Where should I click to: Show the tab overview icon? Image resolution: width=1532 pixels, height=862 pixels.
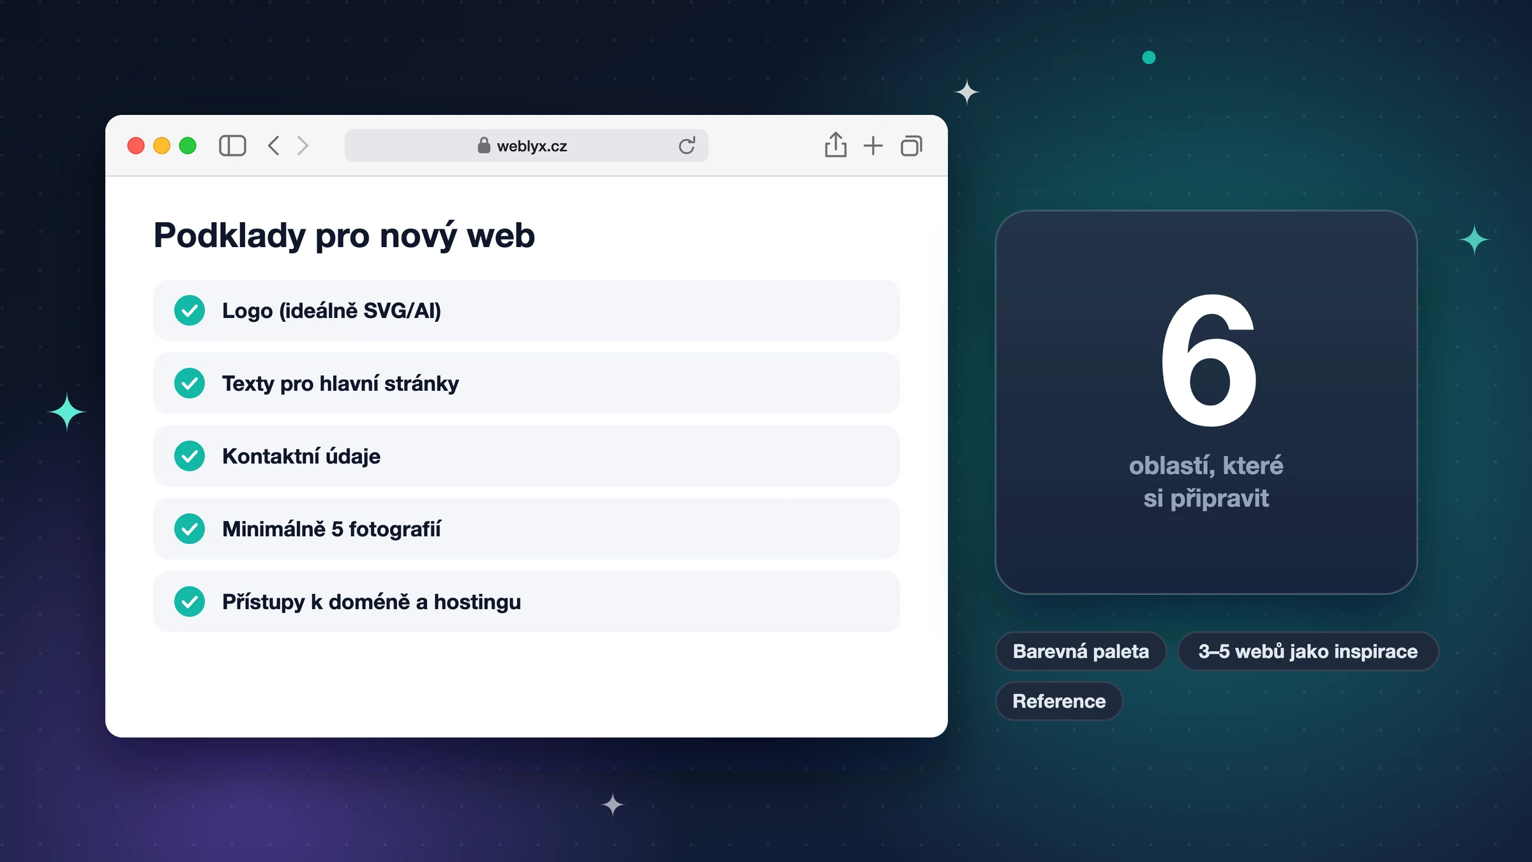[x=912, y=146]
